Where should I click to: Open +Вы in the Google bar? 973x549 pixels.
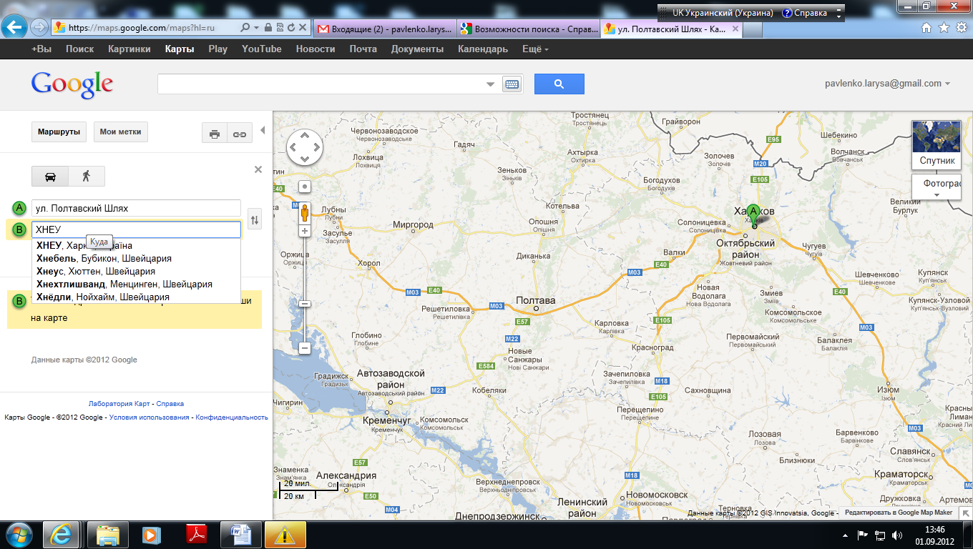point(41,49)
